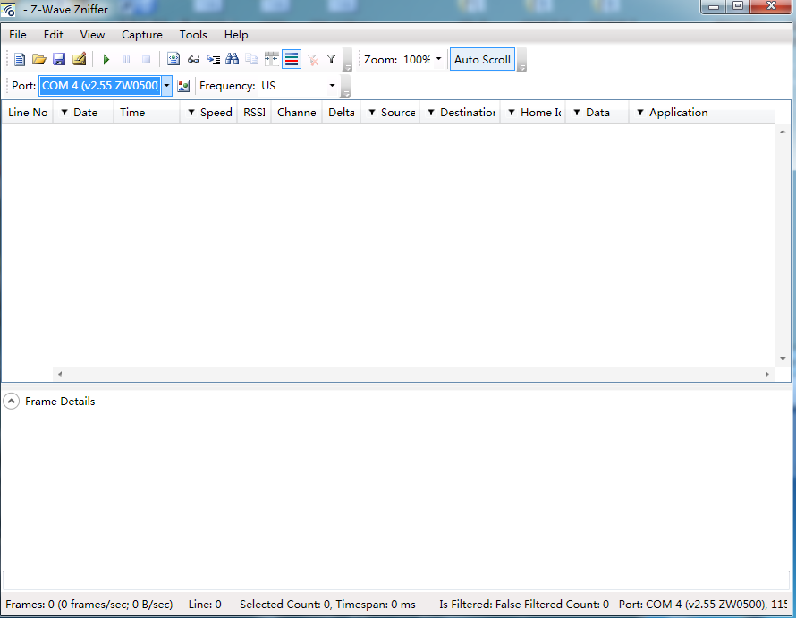Click the empty text field above the status bar
Image resolution: width=796 pixels, height=618 pixels.
click(x=396, y=580)
